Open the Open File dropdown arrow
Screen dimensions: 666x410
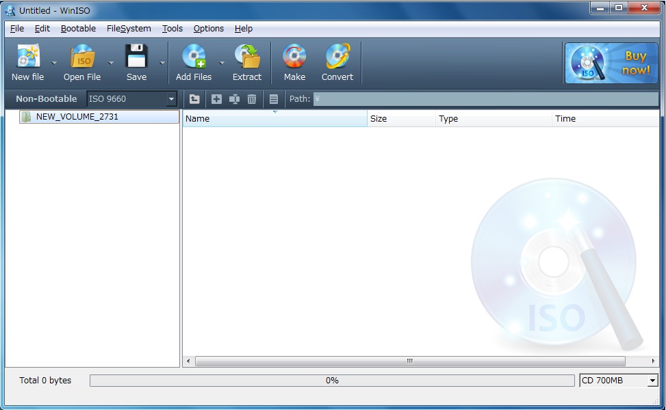(111, 63)
